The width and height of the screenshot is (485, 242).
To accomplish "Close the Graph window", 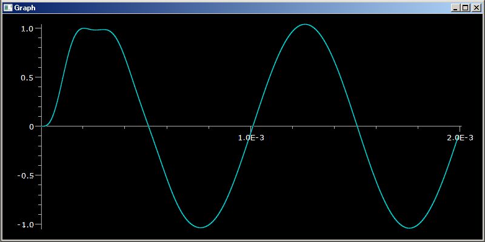I will click(x=476, y=8).
